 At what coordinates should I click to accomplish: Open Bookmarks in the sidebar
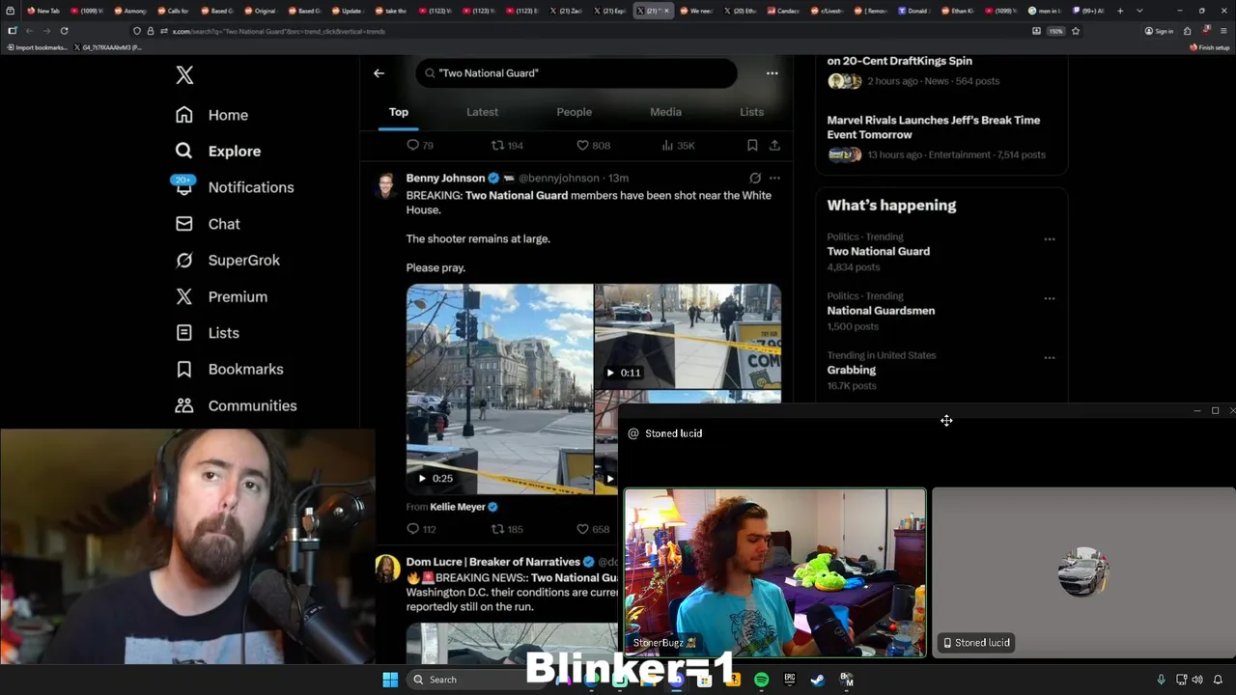(x=230, y=370)
